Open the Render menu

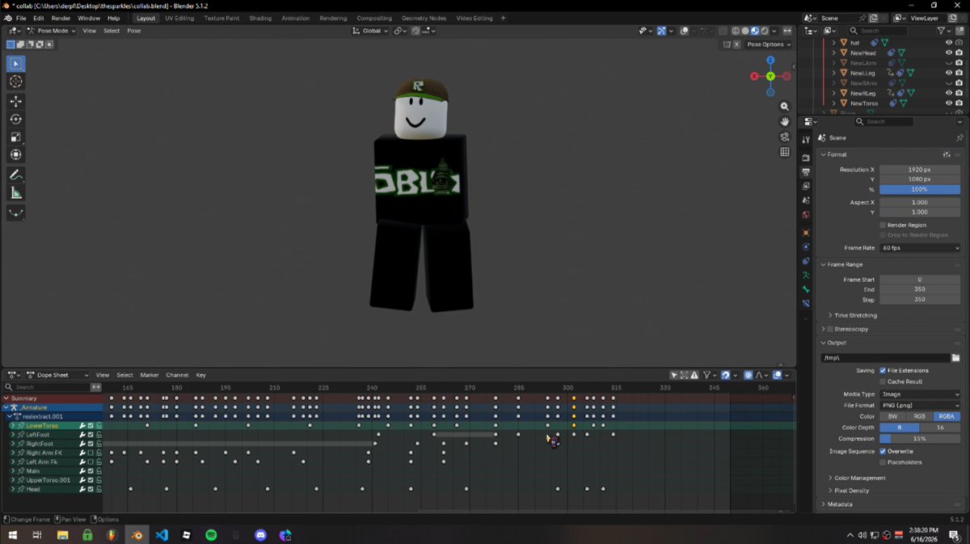[x=61, y=18]
